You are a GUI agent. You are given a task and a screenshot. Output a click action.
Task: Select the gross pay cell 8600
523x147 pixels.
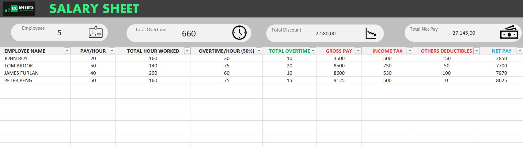tap(339, 73)
